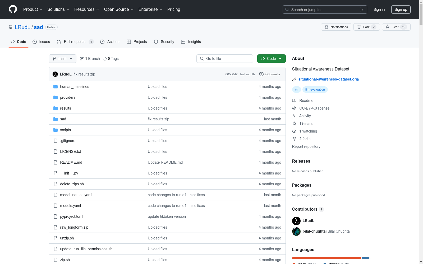Open the model_names.yaml file

click(x=76, y=195)
